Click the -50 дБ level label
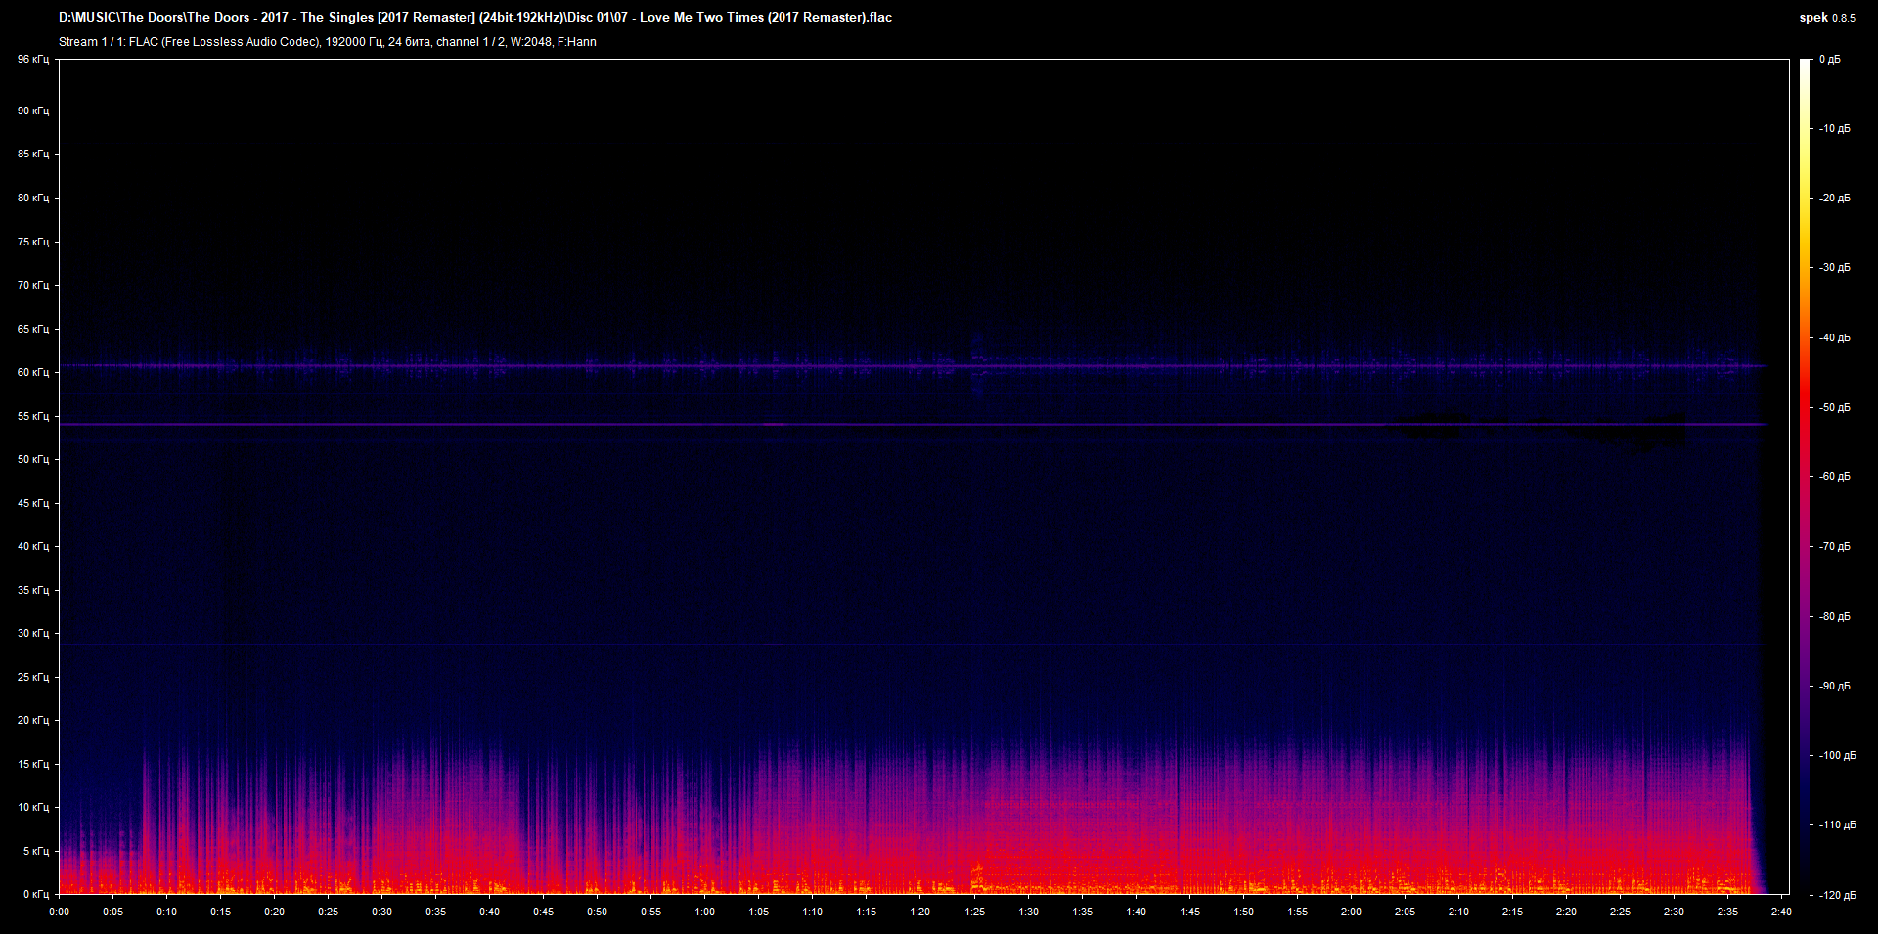This screenshot has width=1878, height=934. click(1834, 407)
